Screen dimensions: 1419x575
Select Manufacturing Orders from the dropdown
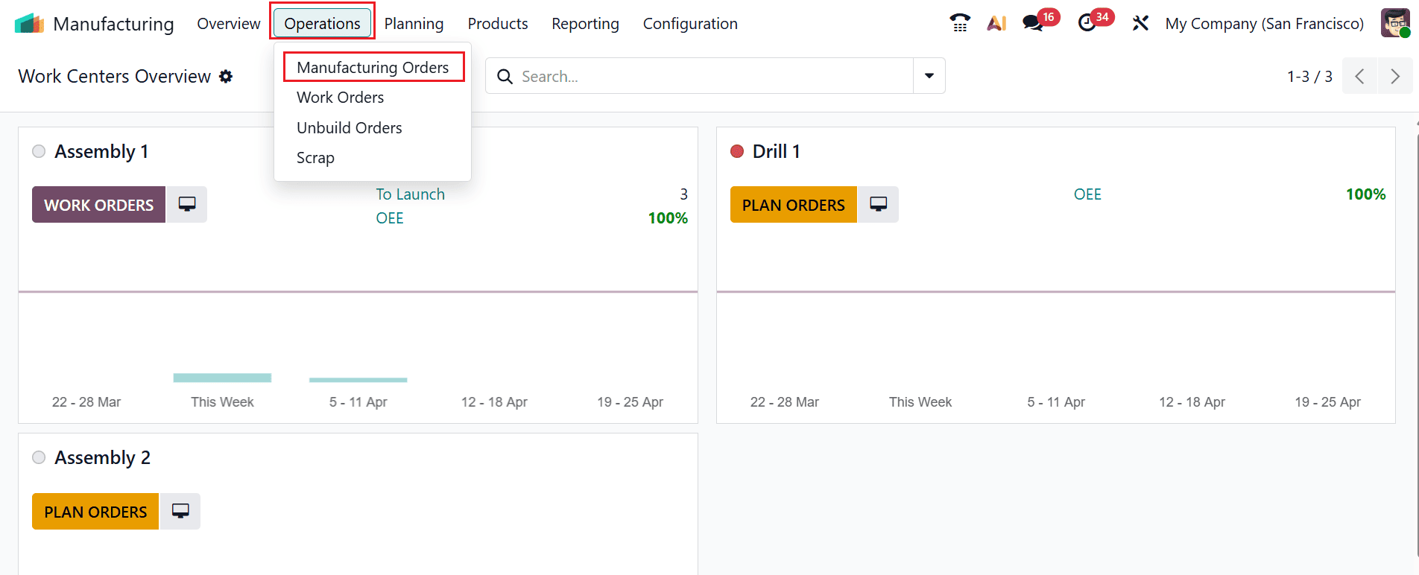click(x=373, y=67)
